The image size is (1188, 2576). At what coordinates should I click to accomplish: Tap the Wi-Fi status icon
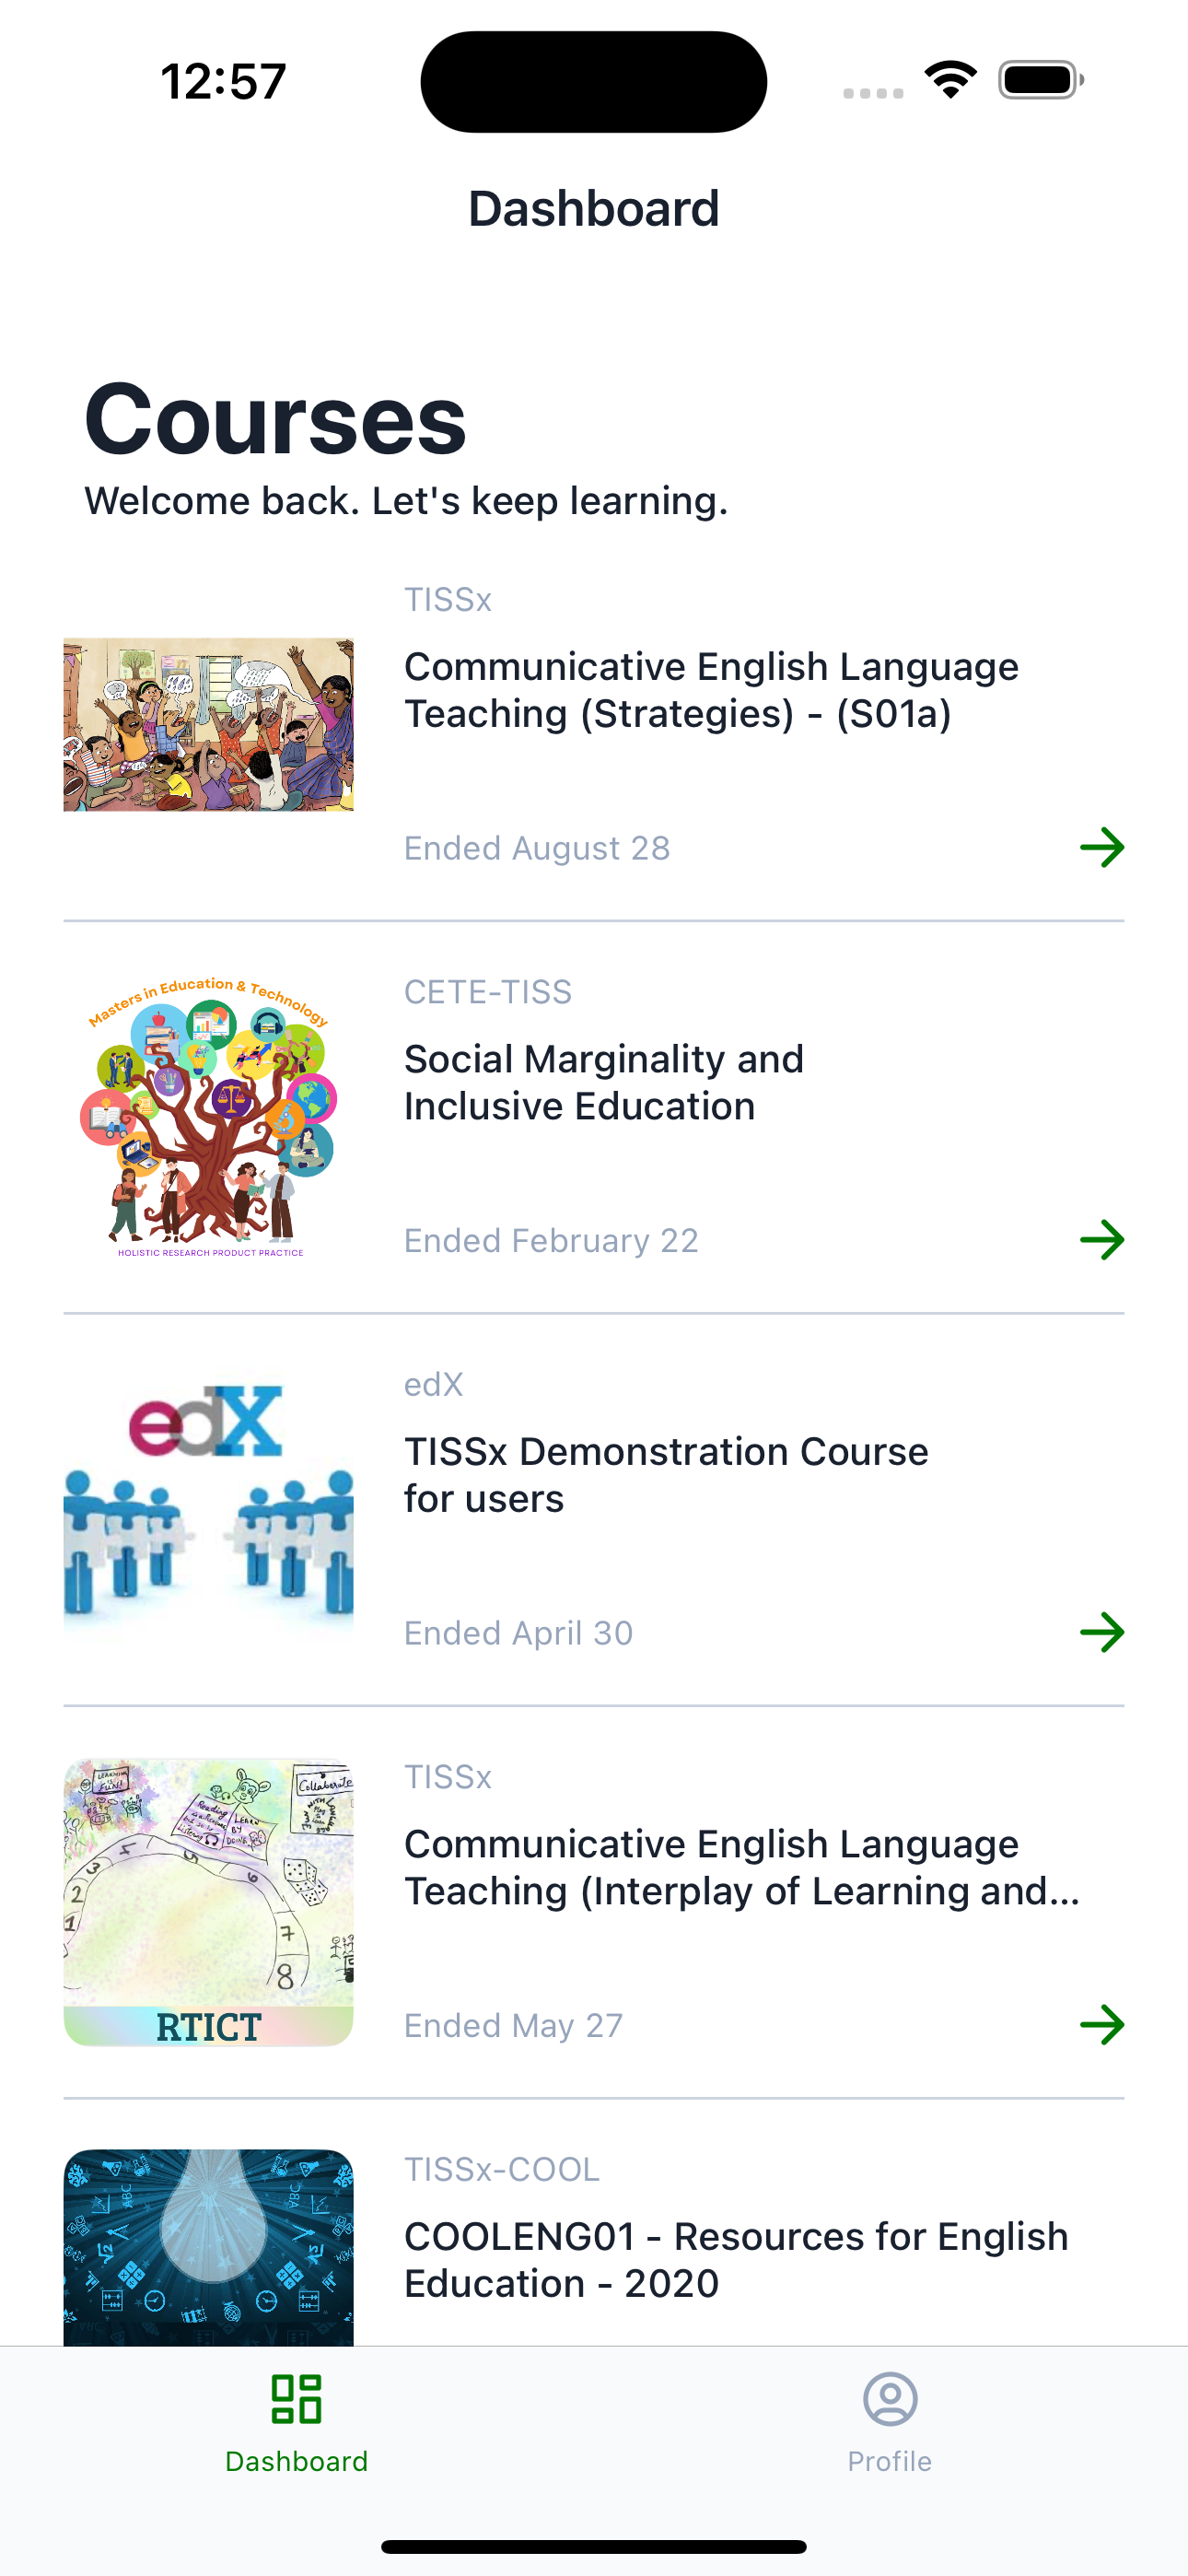click(x=950, y=79)
